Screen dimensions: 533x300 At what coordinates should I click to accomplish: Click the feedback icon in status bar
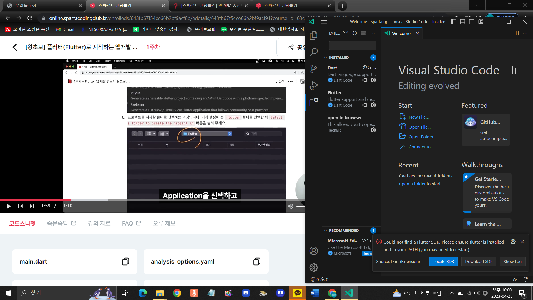coord(515,279)
